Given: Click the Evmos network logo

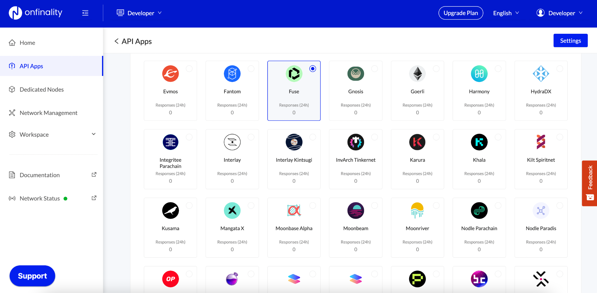Looking at the screenshot, I should pos(171,74).
